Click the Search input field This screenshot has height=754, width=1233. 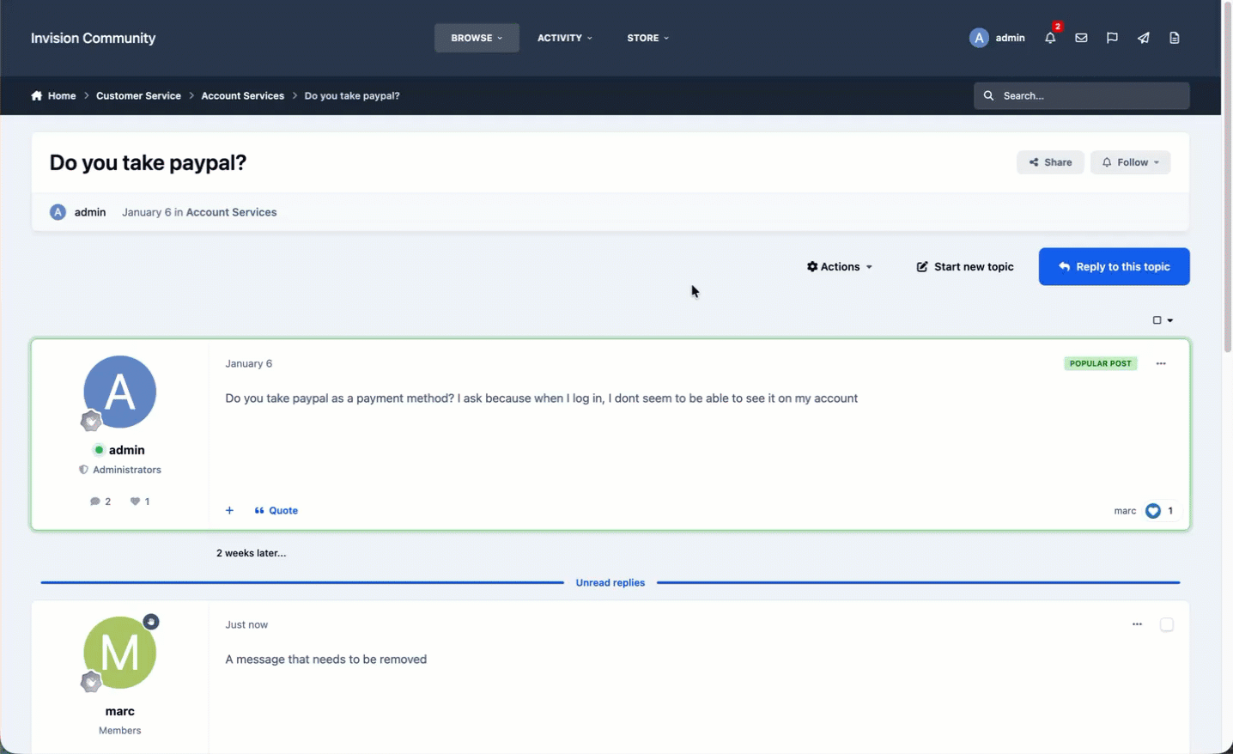tap(1082, 95)
